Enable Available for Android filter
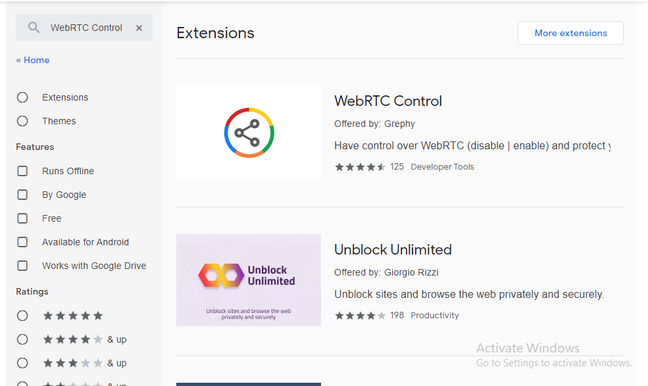This screenshot has height=386, width=648. 22,242
